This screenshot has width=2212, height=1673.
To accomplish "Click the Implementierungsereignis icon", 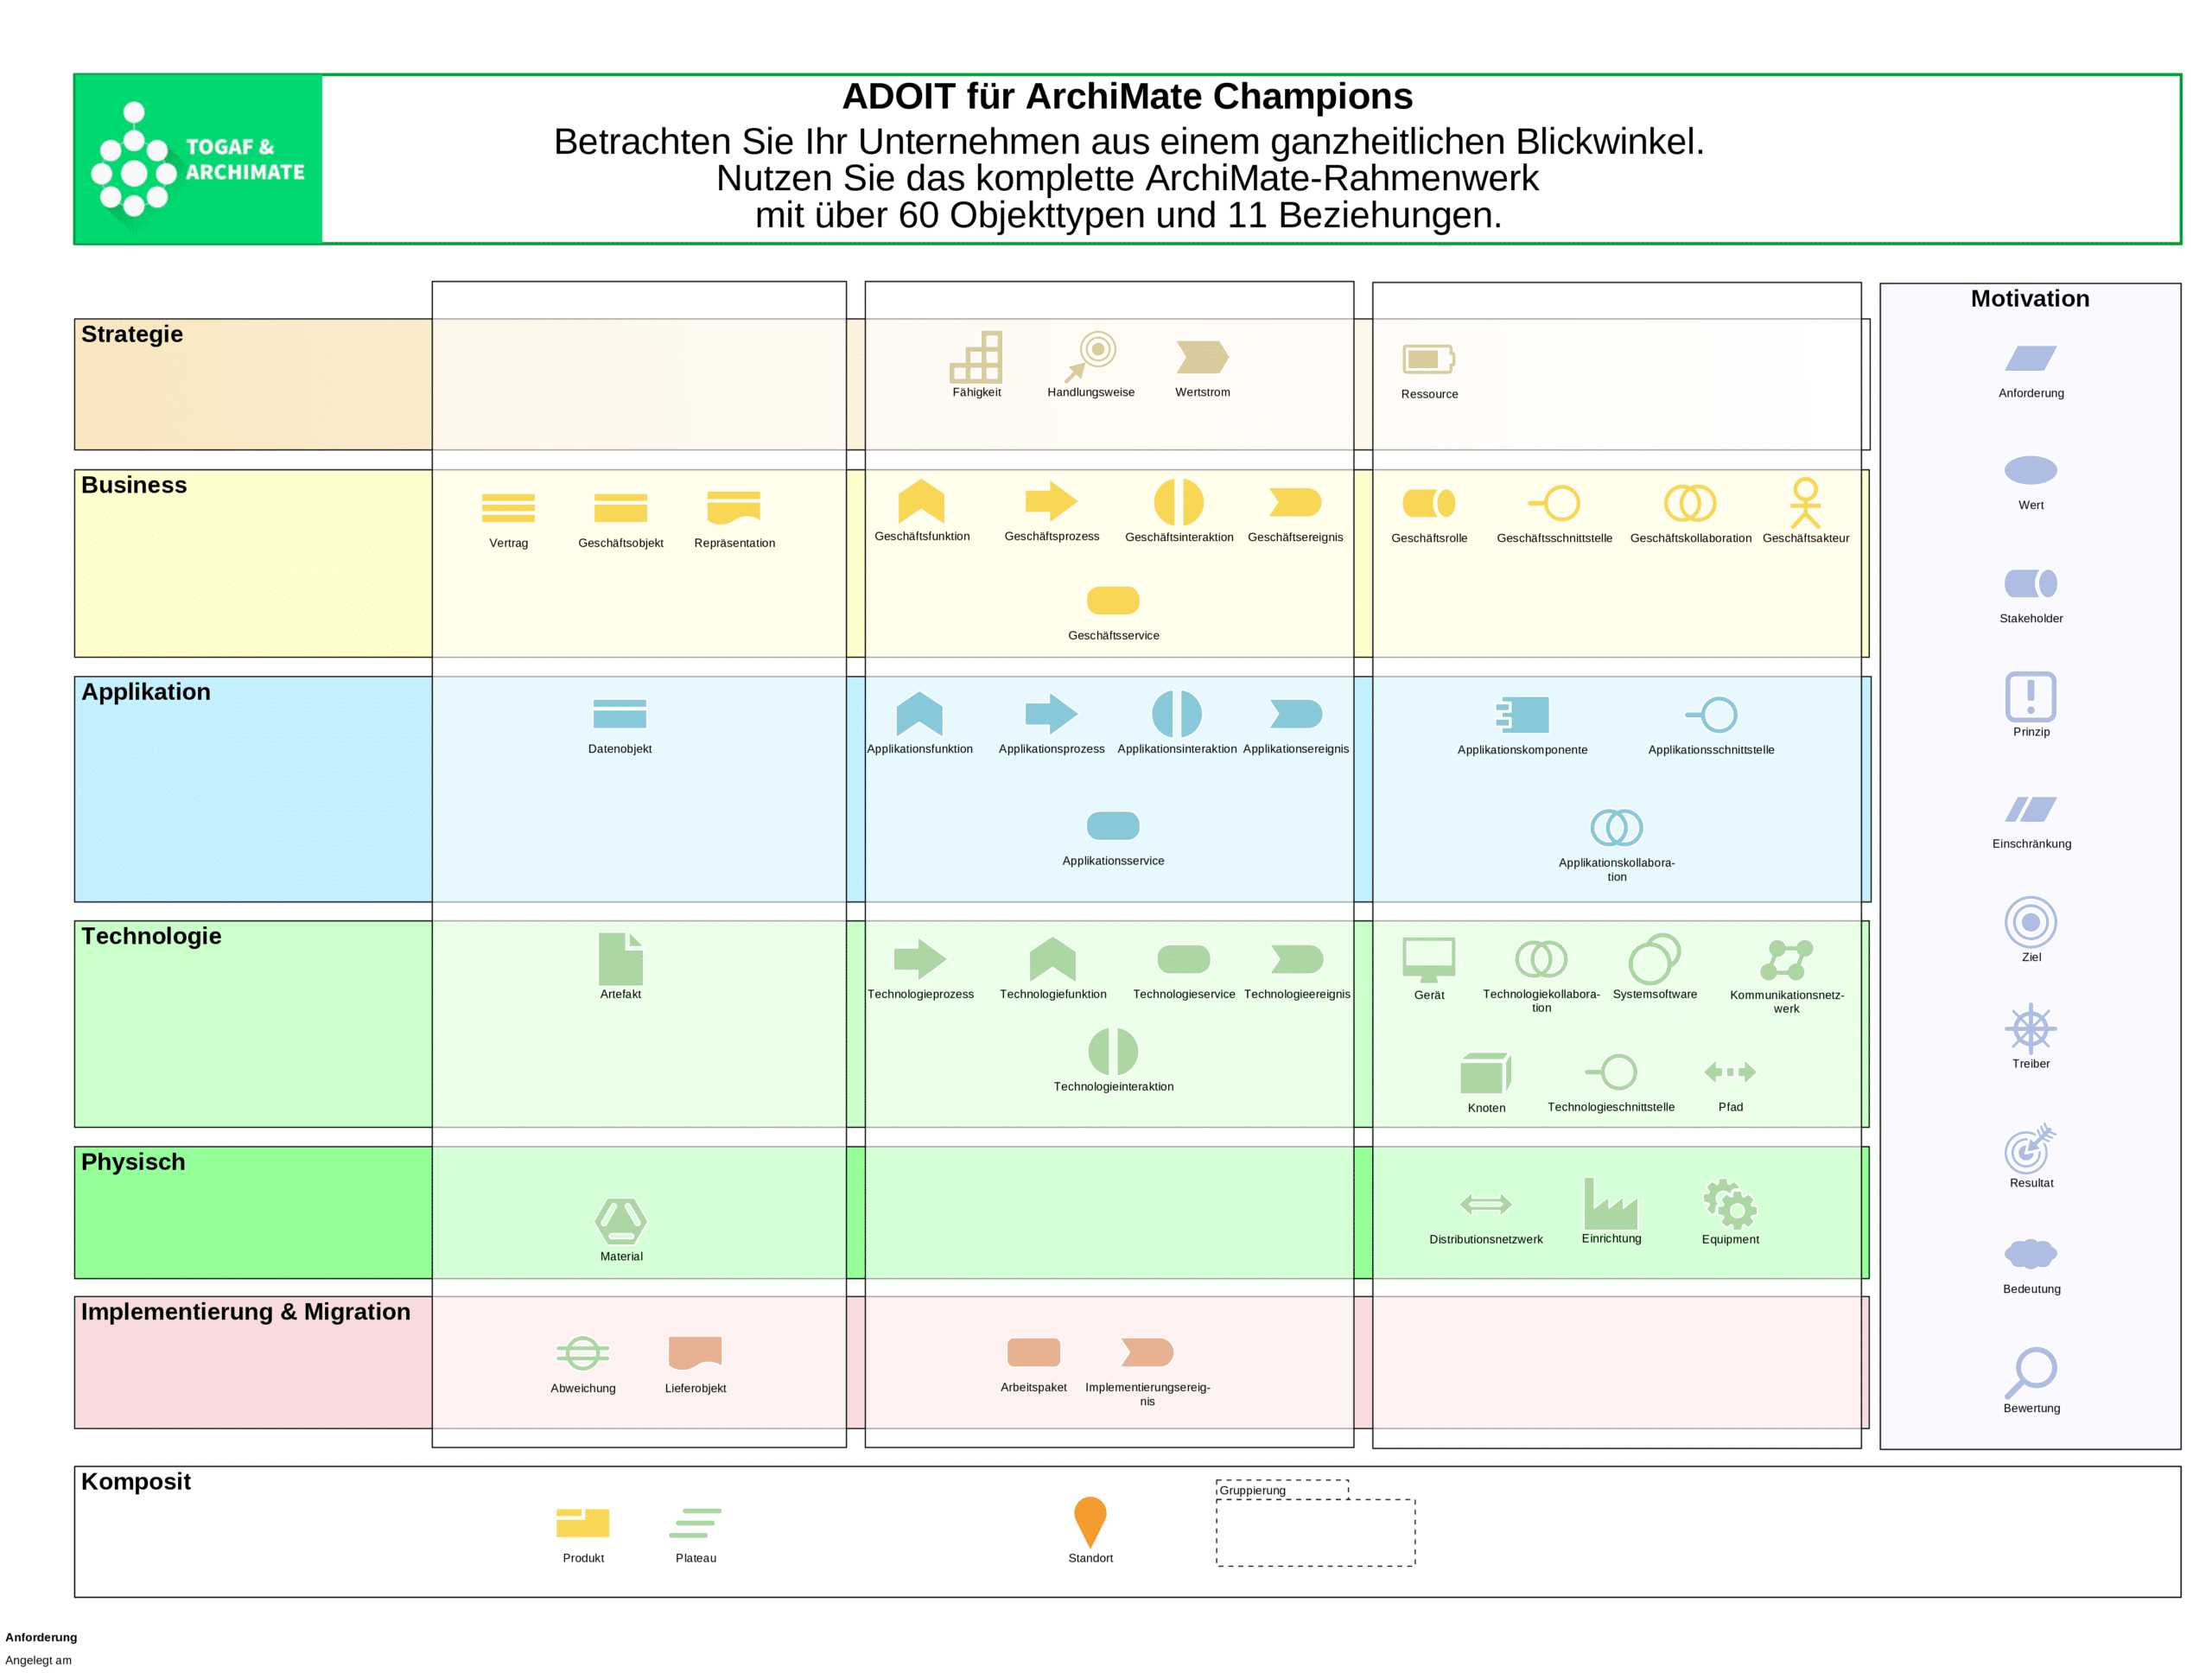I will tap(1147, 1352).
